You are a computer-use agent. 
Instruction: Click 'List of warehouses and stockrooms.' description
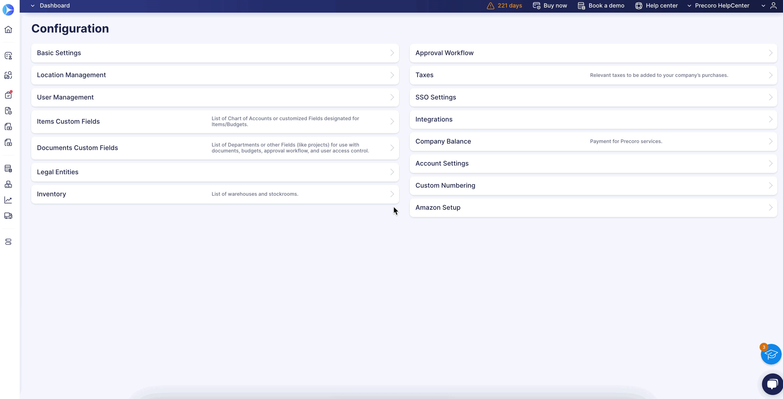click(x=255, y=194)
